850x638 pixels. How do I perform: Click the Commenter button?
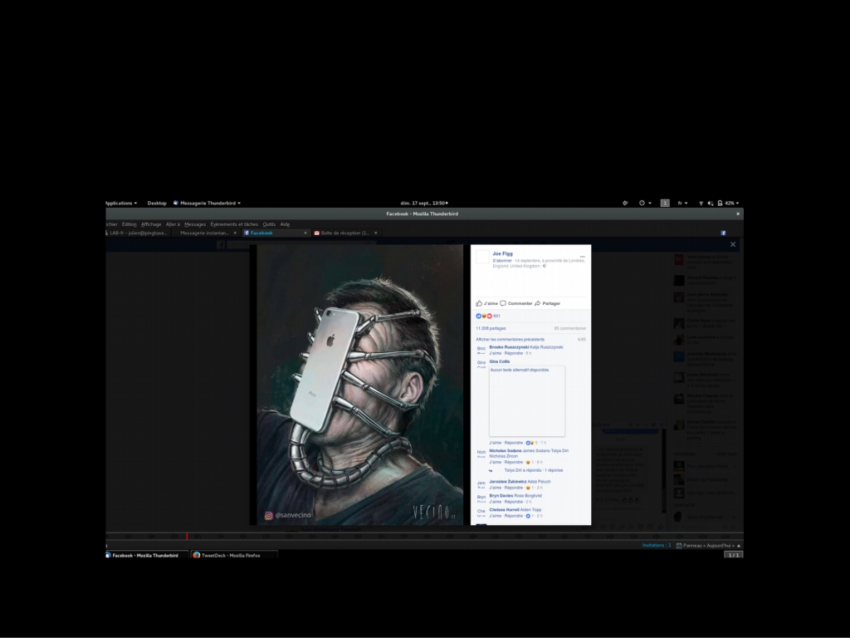pos(516,303)
